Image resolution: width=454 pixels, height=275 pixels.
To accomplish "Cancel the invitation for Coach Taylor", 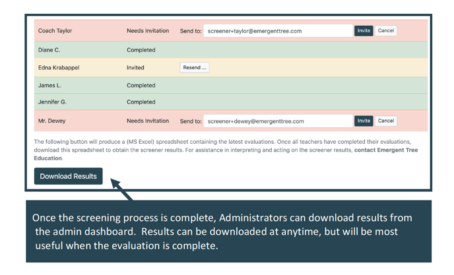I will coord(386,31).
